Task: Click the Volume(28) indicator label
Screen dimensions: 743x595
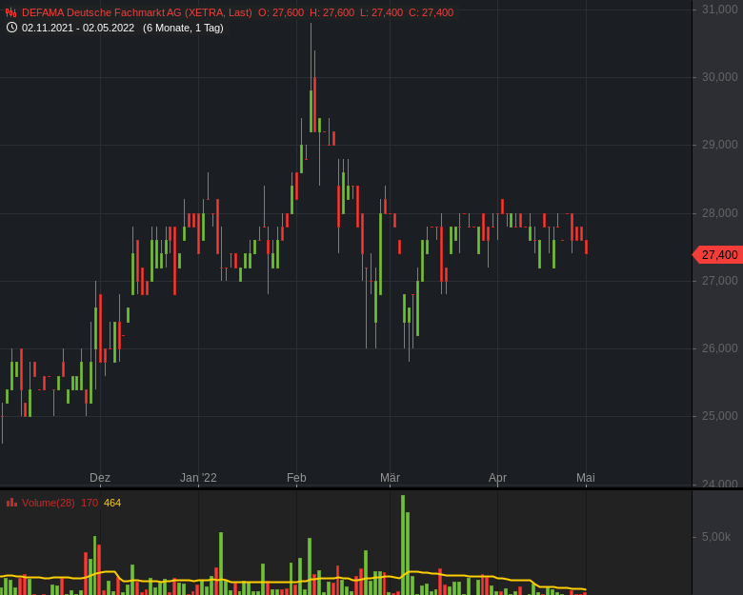Action: [x=49, y=503]
